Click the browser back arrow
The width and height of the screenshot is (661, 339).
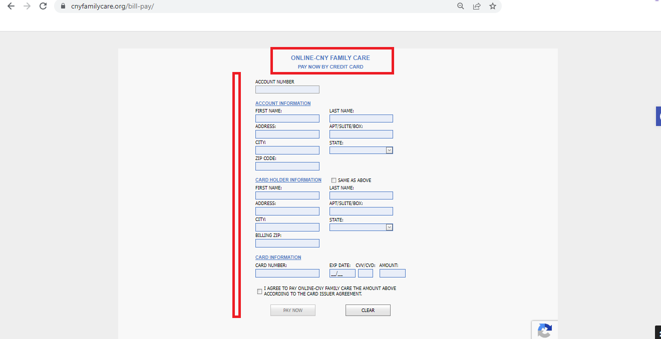[11, 6]
